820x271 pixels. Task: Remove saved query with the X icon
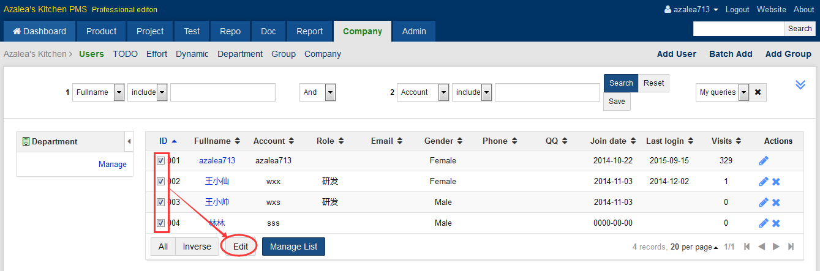coord(758,92)
